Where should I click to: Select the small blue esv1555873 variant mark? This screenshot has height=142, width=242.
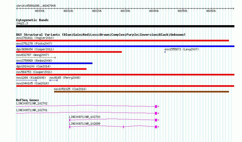coord(165,52)
